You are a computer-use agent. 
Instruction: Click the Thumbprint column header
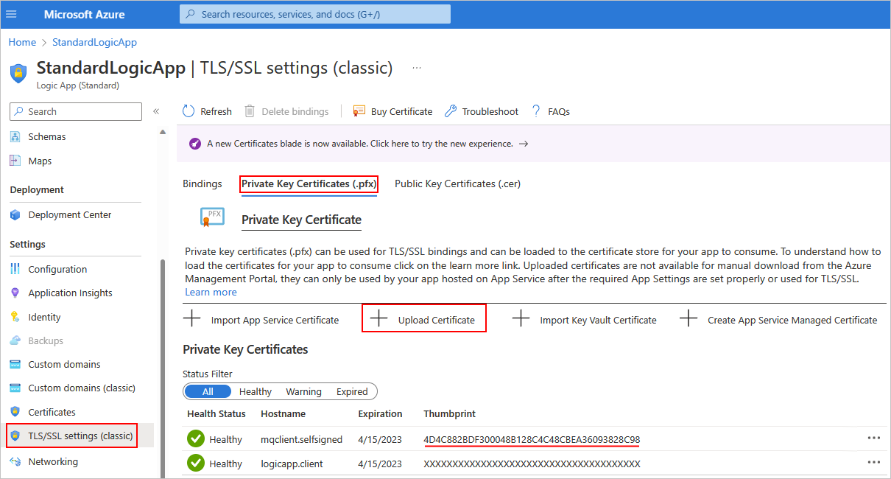tap(448, 413)
